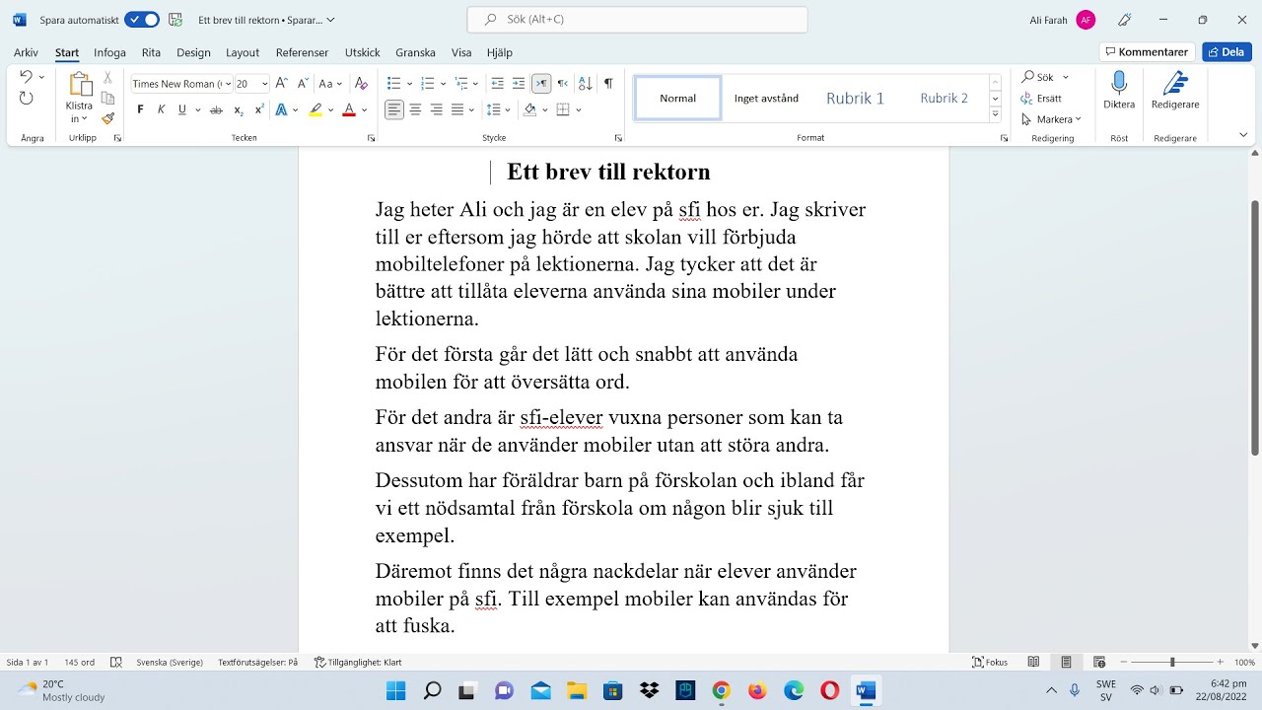The height and width of the screenshot is (710, 1262).
Task: Activate the Format Painter brush
Action: 107,118
